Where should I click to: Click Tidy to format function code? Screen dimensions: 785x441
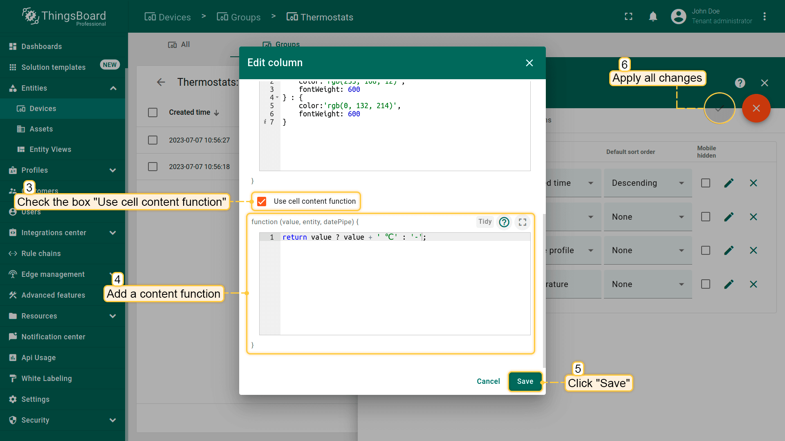tap(485, 222)
